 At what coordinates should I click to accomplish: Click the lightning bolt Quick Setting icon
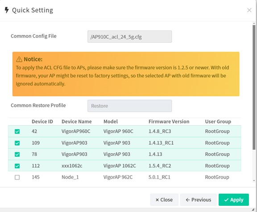(7, 10)
